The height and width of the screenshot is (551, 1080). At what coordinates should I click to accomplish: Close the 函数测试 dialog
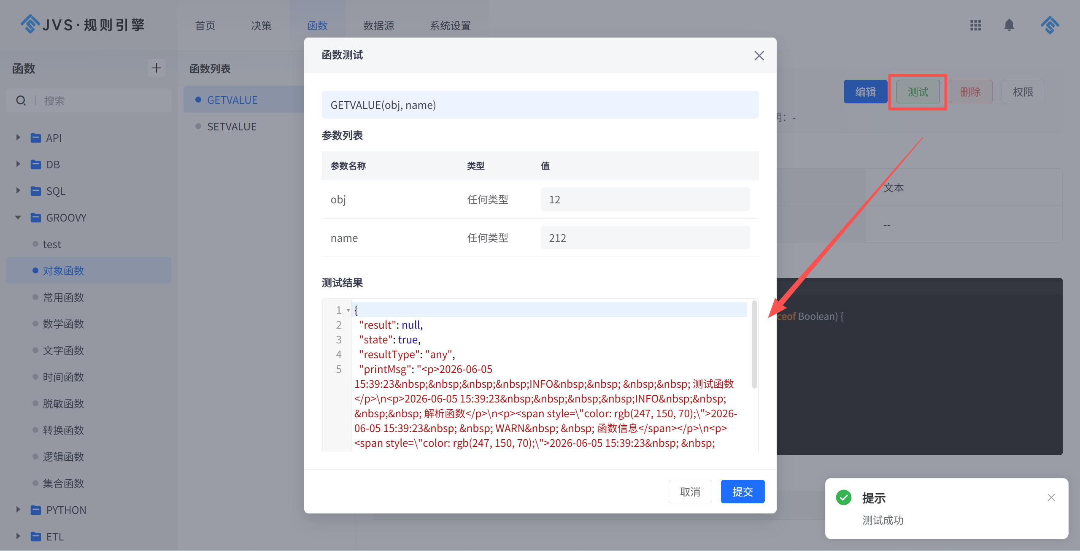click(x=759, y=55)
